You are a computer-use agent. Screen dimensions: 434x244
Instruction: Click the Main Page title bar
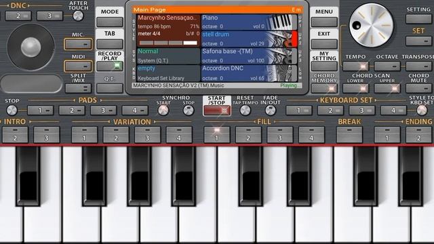click(217, 10)
